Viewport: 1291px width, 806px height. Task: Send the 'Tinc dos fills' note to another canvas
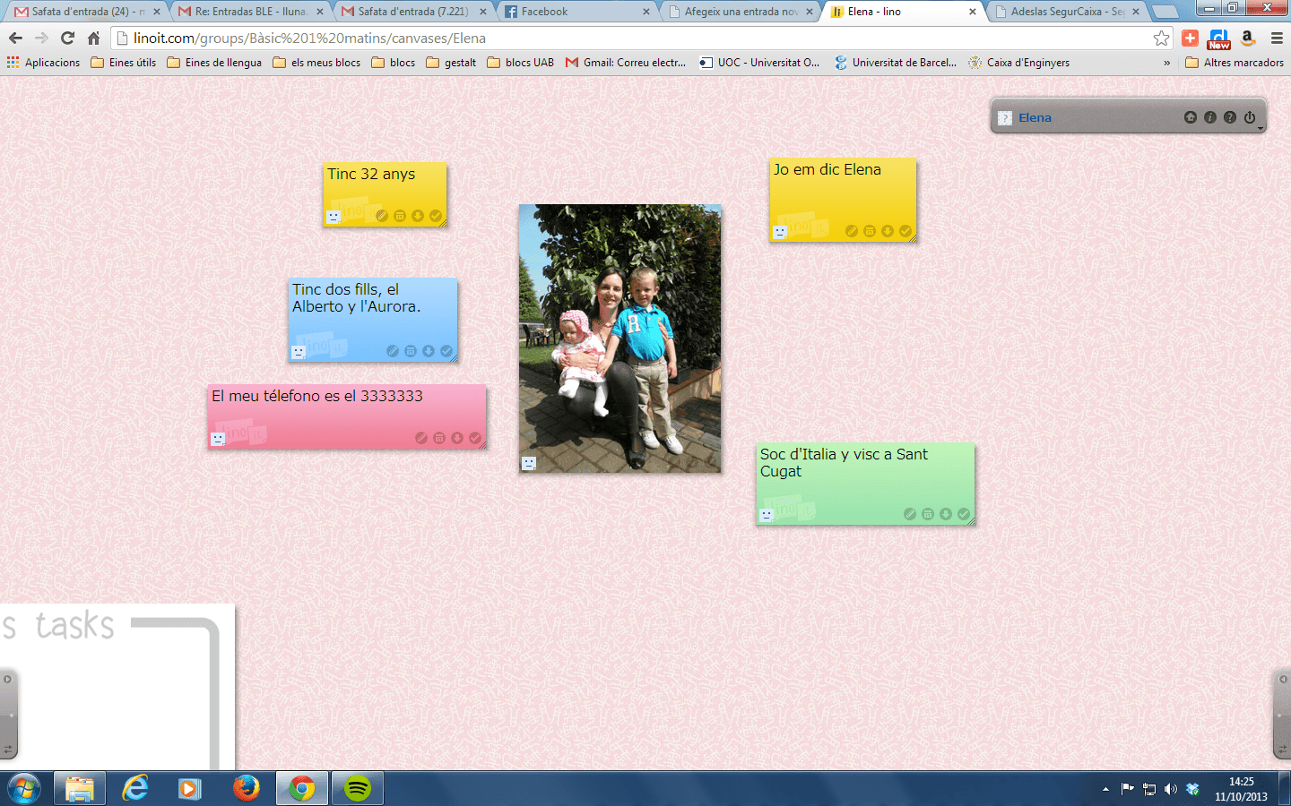click(x=429, y=351)
